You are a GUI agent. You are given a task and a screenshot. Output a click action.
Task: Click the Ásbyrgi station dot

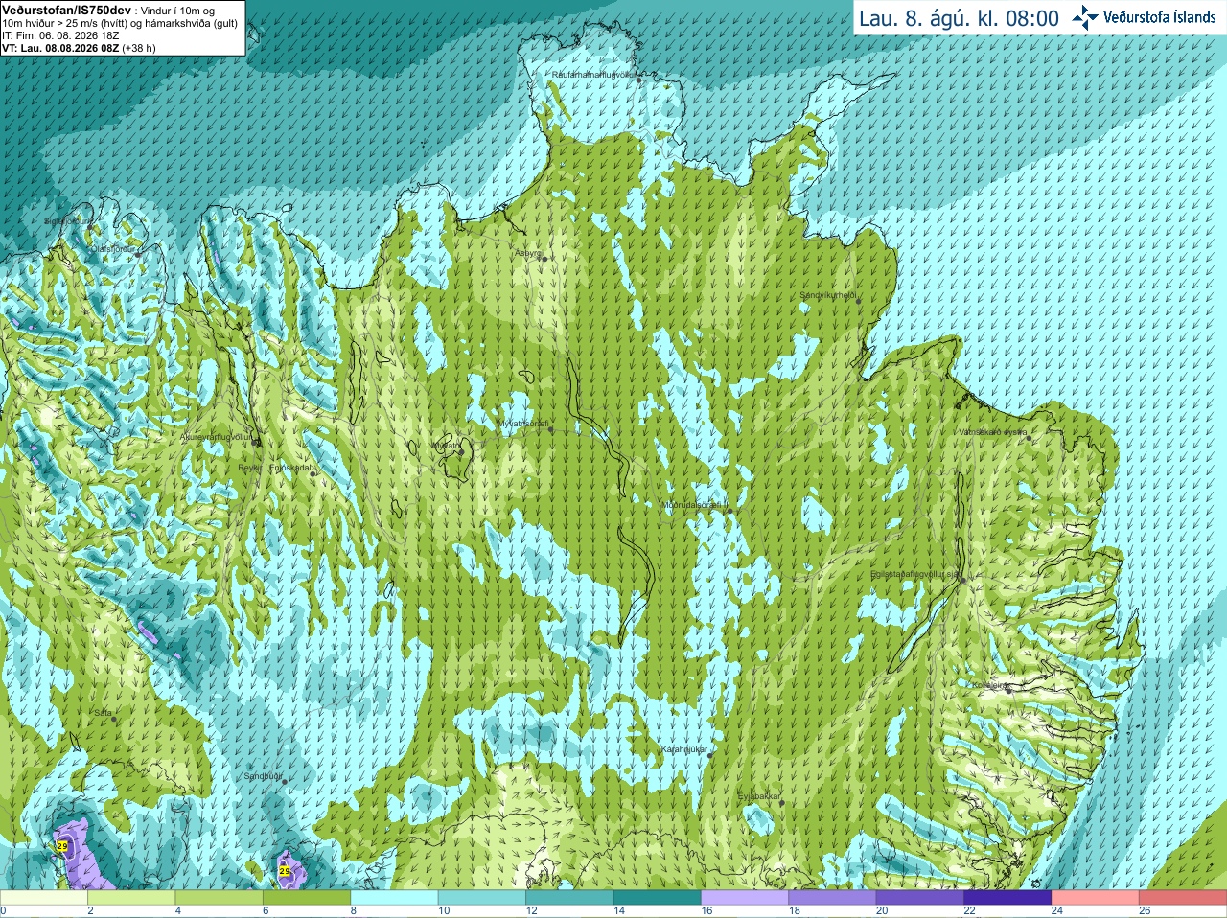(544, 259)
